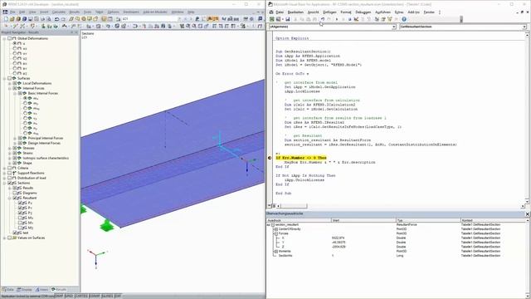531x299 pixels.
Task: Click vertical scrollbar of code window
Action: (x=527, y=117)
